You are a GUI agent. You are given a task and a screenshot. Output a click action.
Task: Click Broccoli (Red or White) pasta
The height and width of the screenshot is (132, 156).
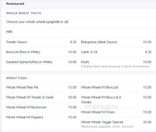(x=23, y=52)
